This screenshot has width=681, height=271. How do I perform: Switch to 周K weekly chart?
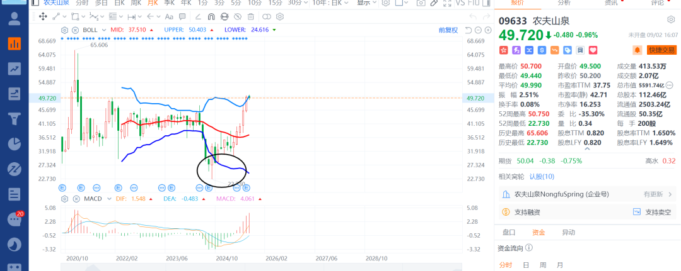click(x=136, y=3)
